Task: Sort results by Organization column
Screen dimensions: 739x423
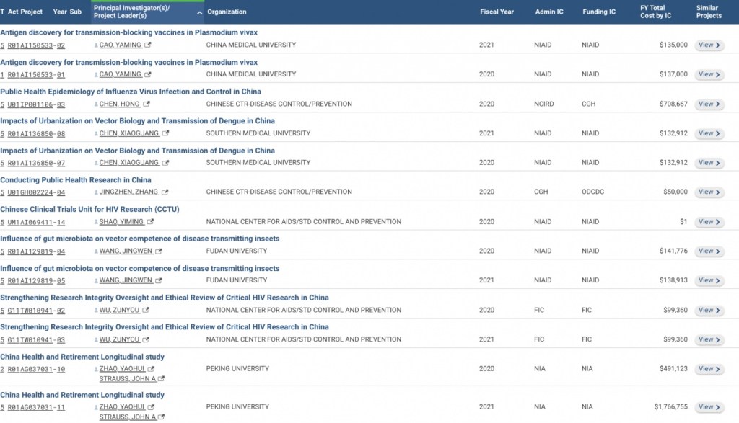Action: click(x=226, y=11)
